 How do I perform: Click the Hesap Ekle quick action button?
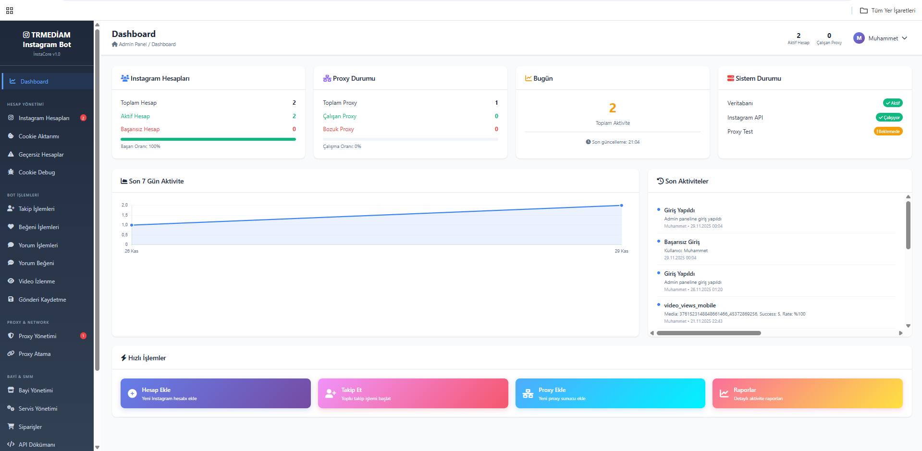tap(215, 393)
